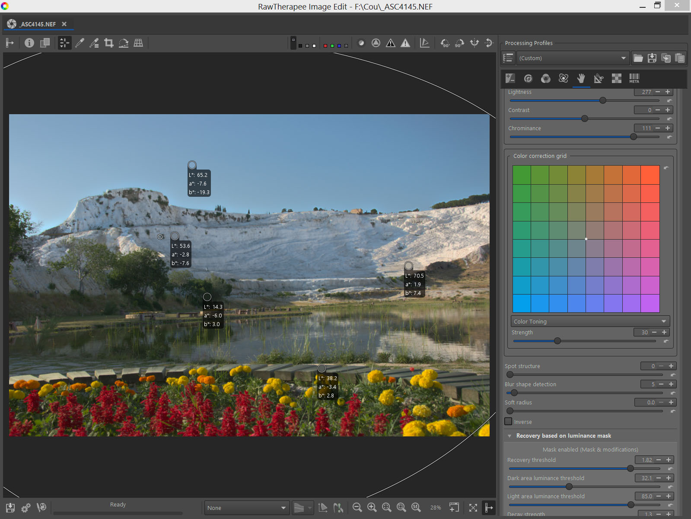Switch to the _ASC4145.NEF editor tab
The height and width of the screenshot is (519, 691).
38,24
